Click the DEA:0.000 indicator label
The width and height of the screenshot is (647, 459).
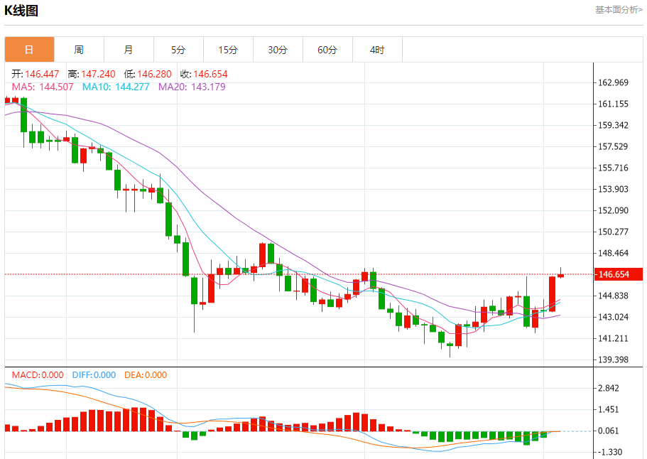146,374
